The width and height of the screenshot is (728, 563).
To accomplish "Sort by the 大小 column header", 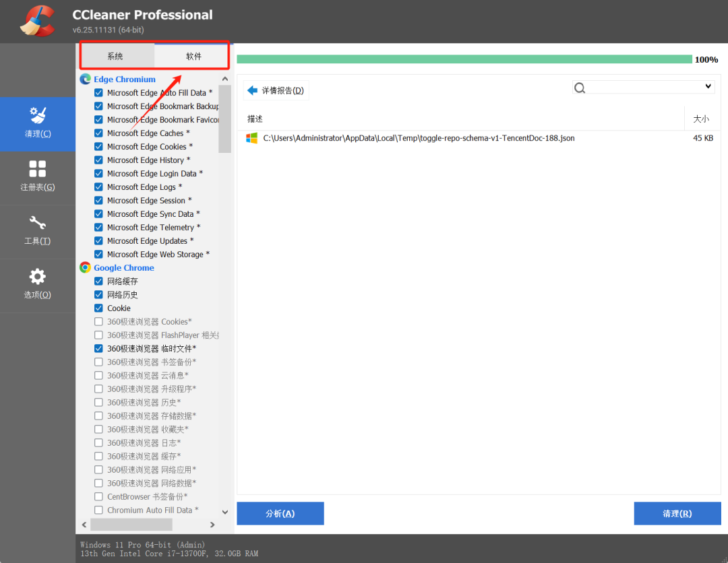I will [702, 119].
